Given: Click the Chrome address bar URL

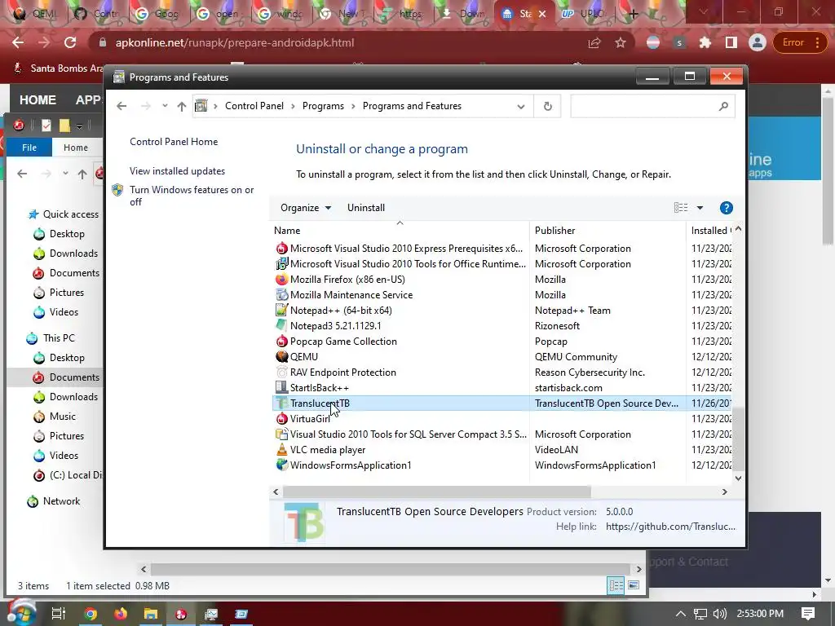Looking at the screenshot, I should (x=235, y=42).
